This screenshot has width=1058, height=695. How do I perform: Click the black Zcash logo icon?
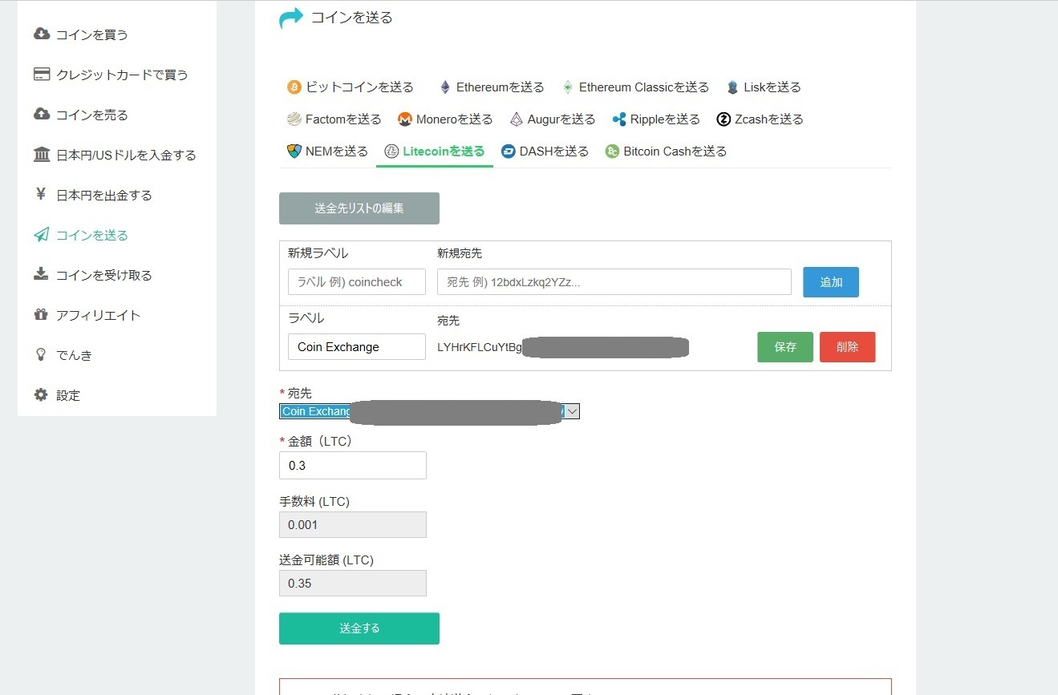724,119
